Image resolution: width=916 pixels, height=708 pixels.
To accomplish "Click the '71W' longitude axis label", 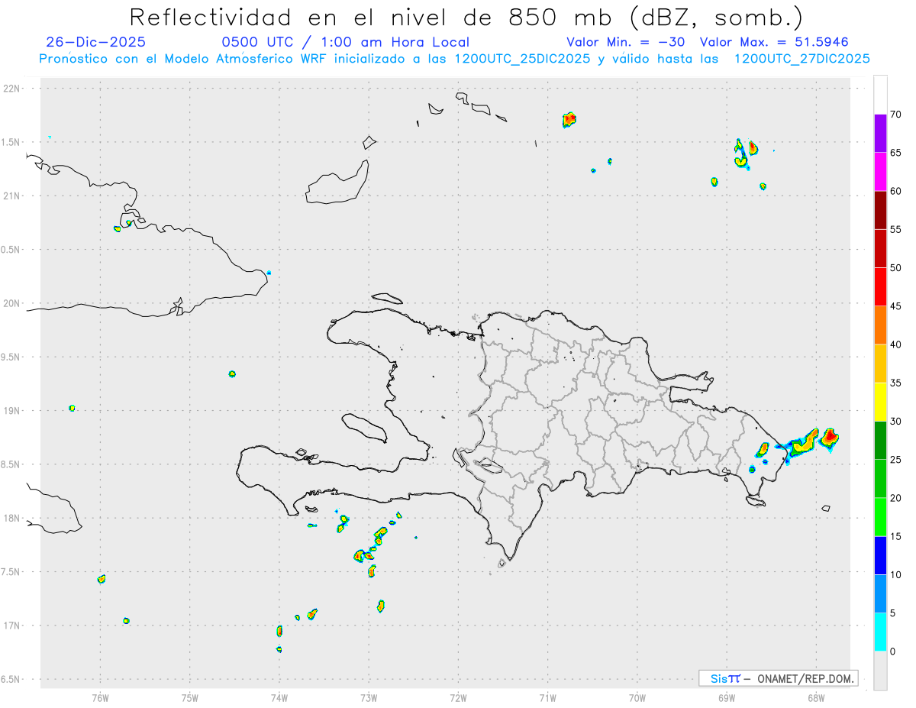I will (547, 697).
